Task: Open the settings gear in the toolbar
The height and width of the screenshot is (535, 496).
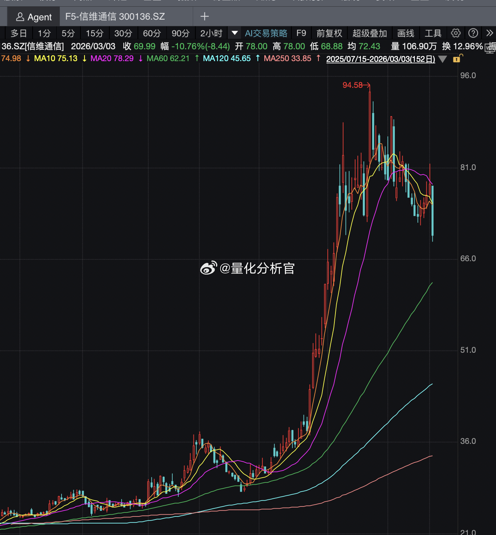Action: point(455,33)
